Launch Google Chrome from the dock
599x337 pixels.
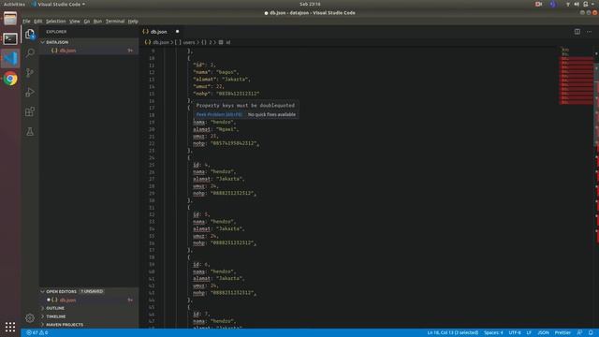[x=10, y=79]
